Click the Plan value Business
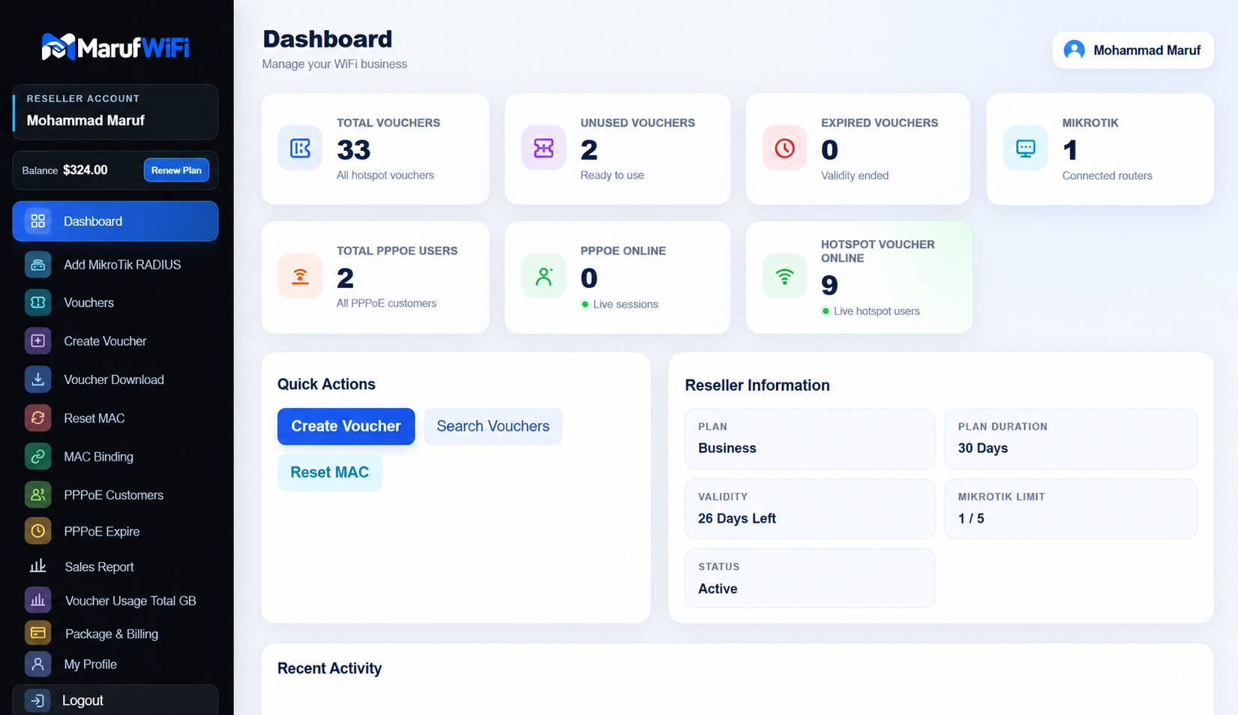This screenshot has width=1238, height=715. [727, 448]
